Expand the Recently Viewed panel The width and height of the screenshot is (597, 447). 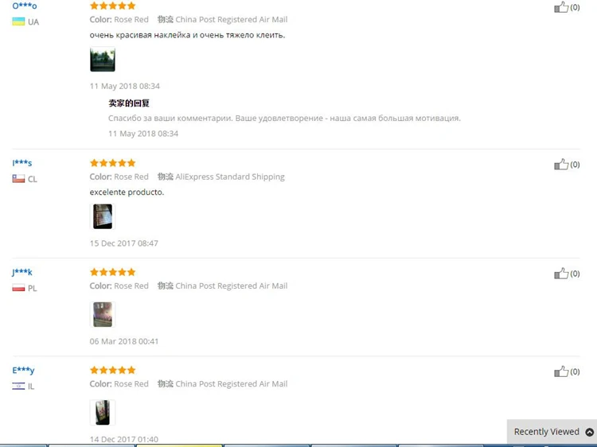552,432
